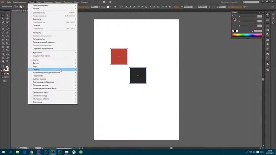Set paint mode to None in toolbox
Image resolution: width=276 pixels, height=155 pixels.
click(x=8, y=74)
